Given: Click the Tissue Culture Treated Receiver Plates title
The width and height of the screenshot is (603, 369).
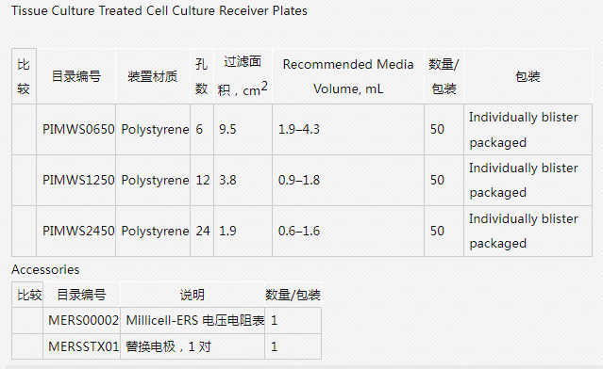Looking at the screenshot, I should 159,10.
